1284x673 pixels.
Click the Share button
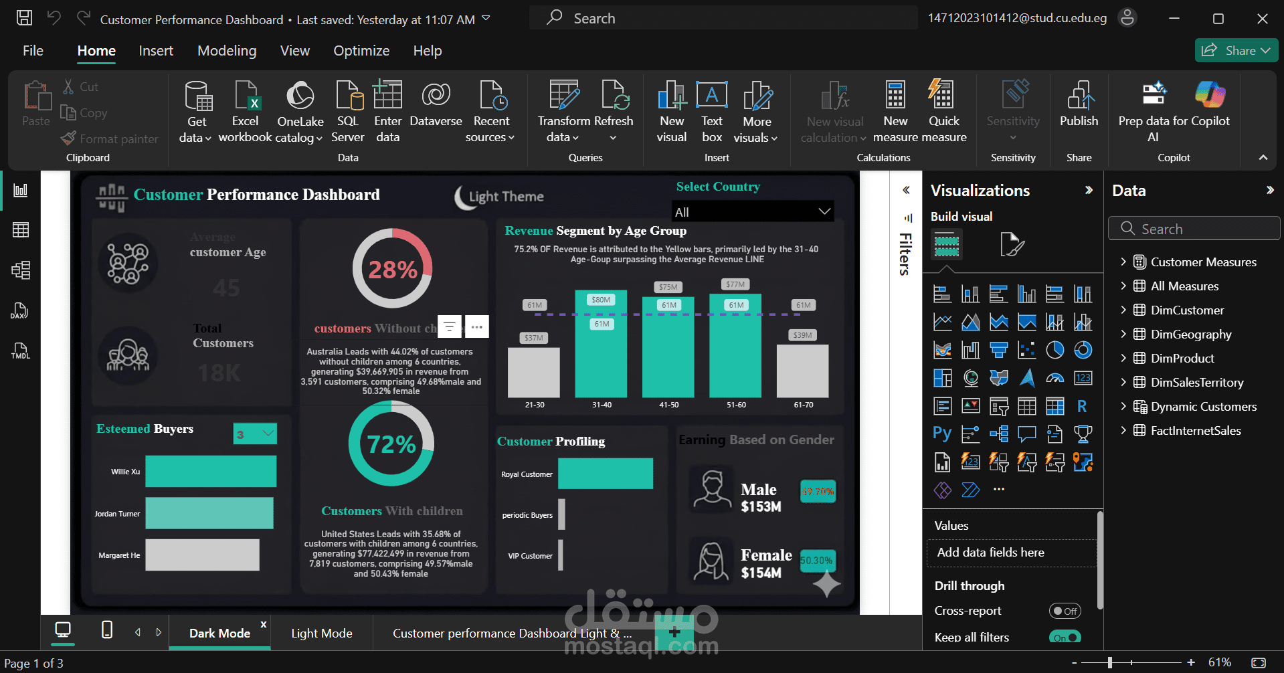(1236, 50)
